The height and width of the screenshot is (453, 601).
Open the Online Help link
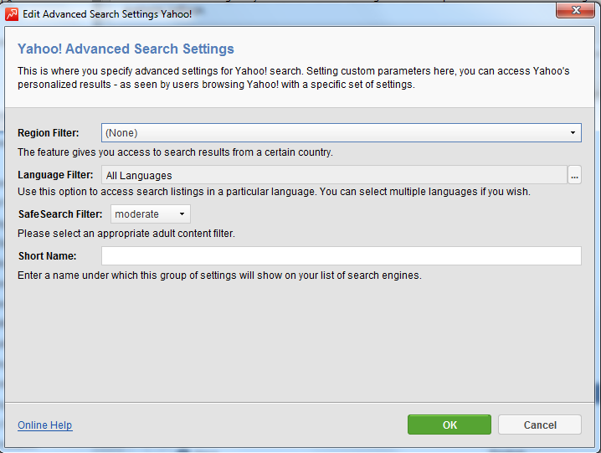(x=45, y=425)
